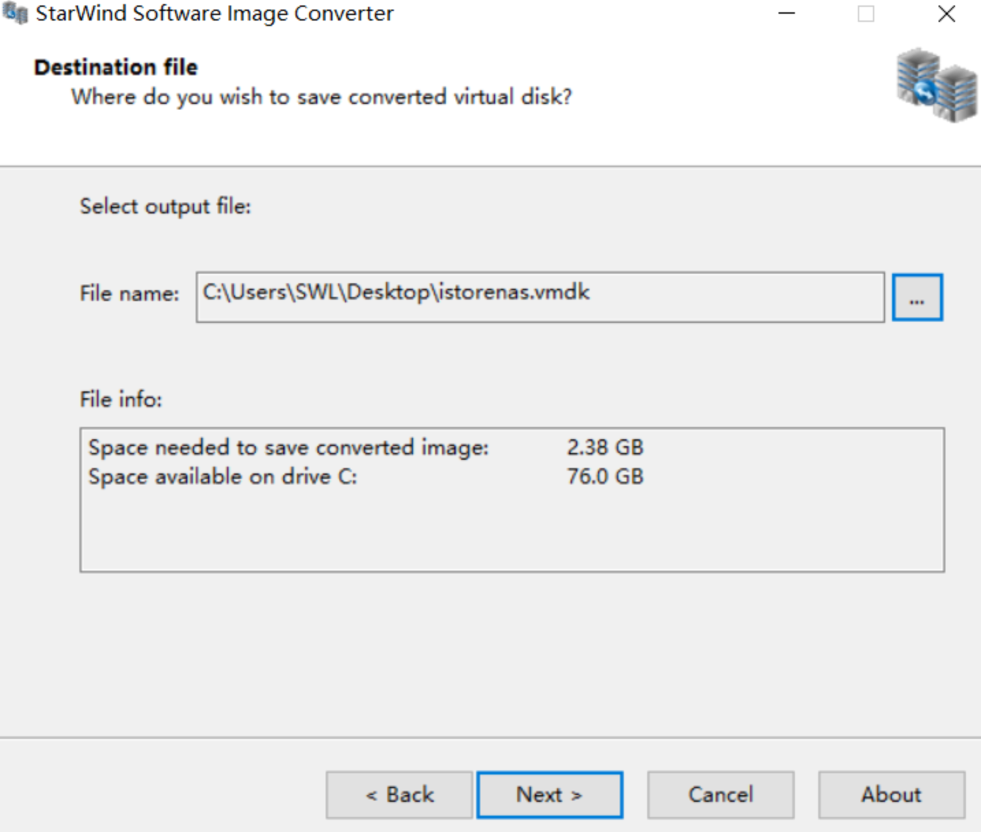This screenshot has width=981, height=832.
Task: Click the 'File name:' label
Action: coord(129,294)
